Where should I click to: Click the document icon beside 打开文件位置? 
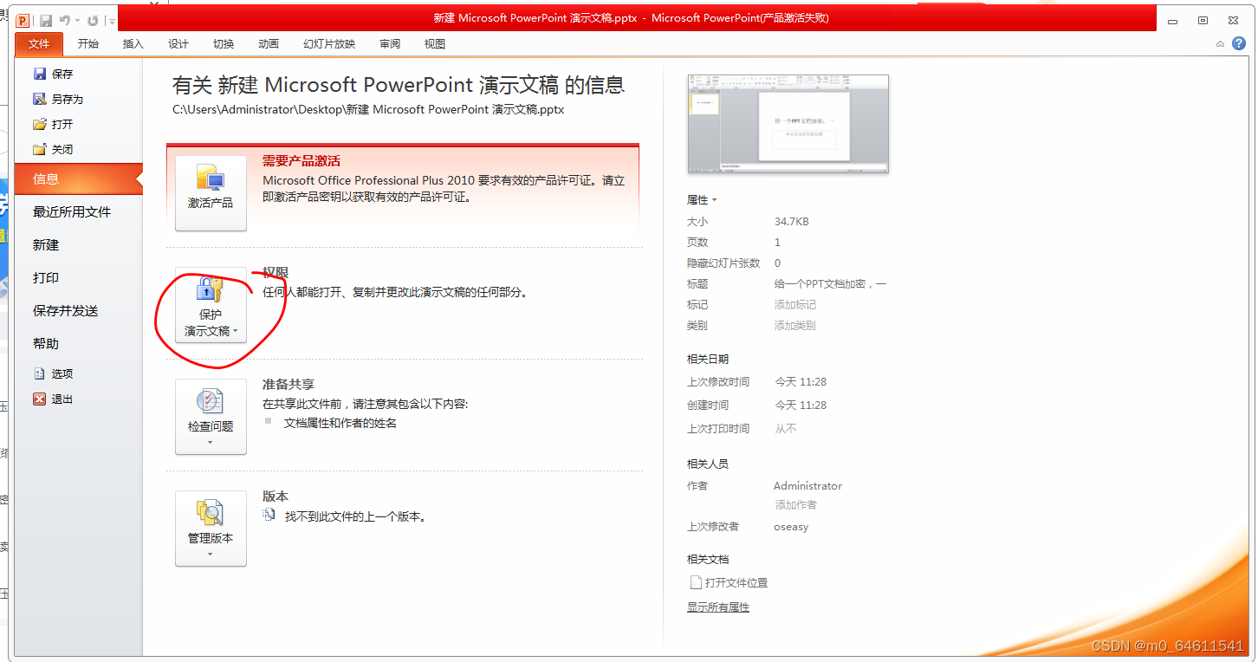695,583
